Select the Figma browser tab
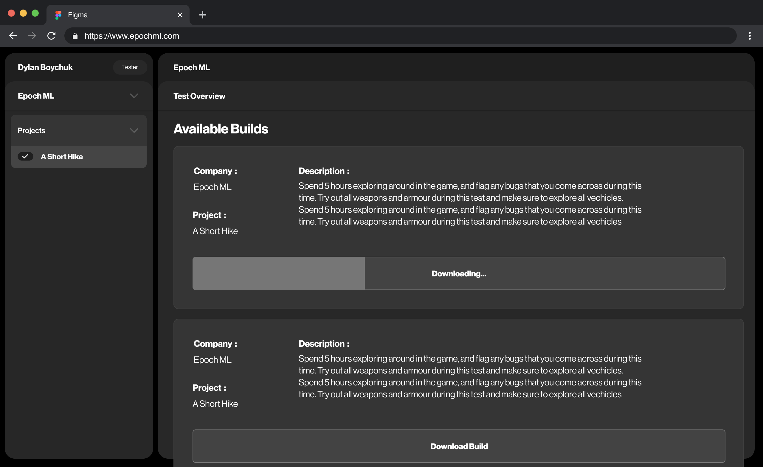 118,15
